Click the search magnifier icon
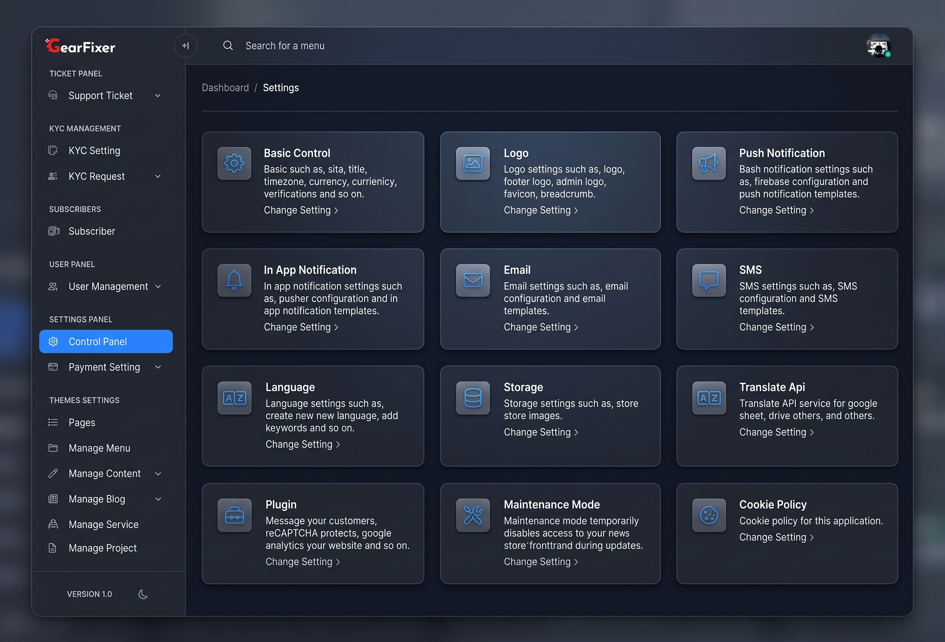Screen dimensions: 945x642 coord(228,45)
